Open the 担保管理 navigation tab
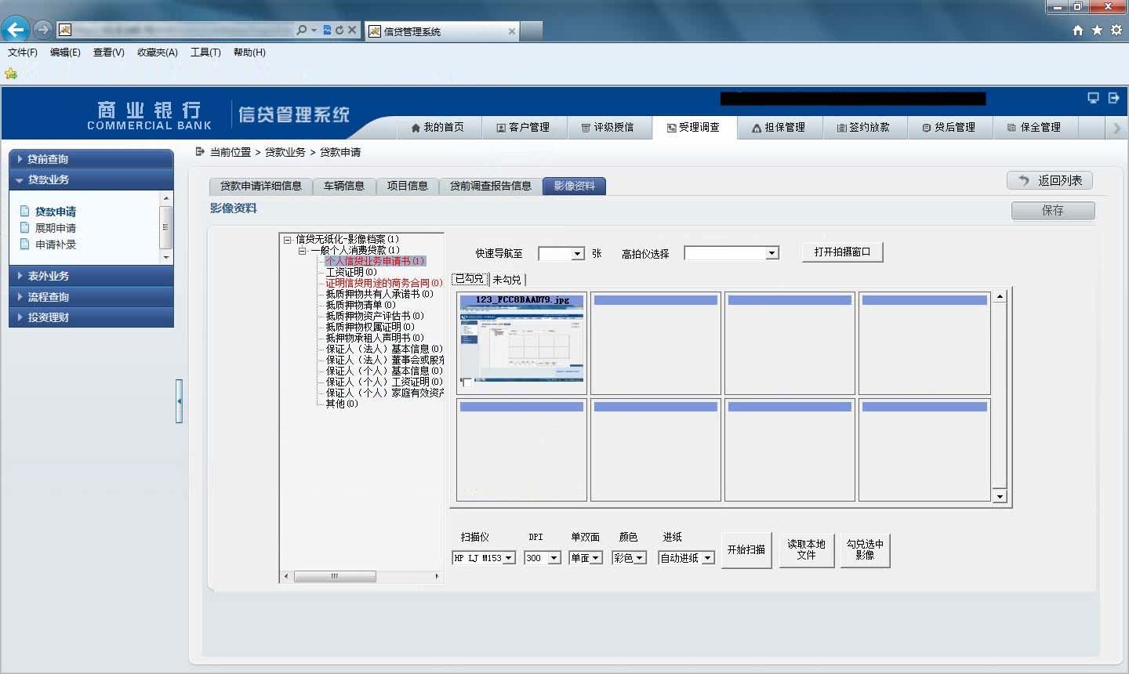This screenshot has width=1129, height=674. click(779, 127)
